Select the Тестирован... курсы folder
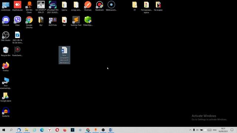The height and width of the screenshot is (133, 237). click(x=146, y=7)
